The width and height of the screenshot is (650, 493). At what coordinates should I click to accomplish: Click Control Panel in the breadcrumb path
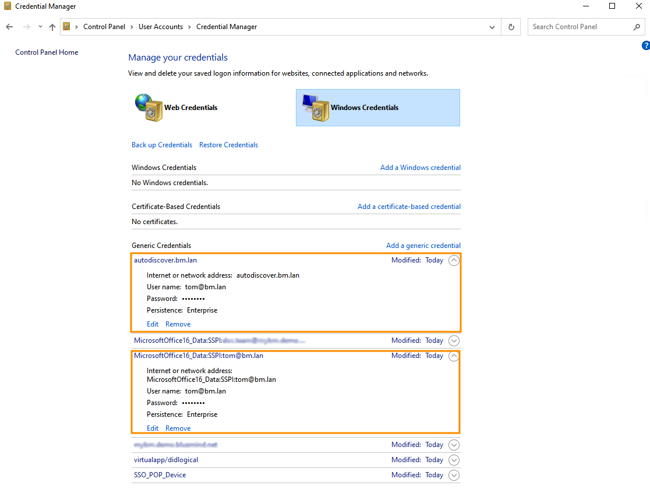(x=104, y=27)
